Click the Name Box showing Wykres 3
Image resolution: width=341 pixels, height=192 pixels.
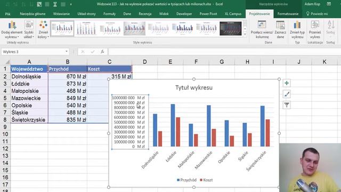(33, 52)
